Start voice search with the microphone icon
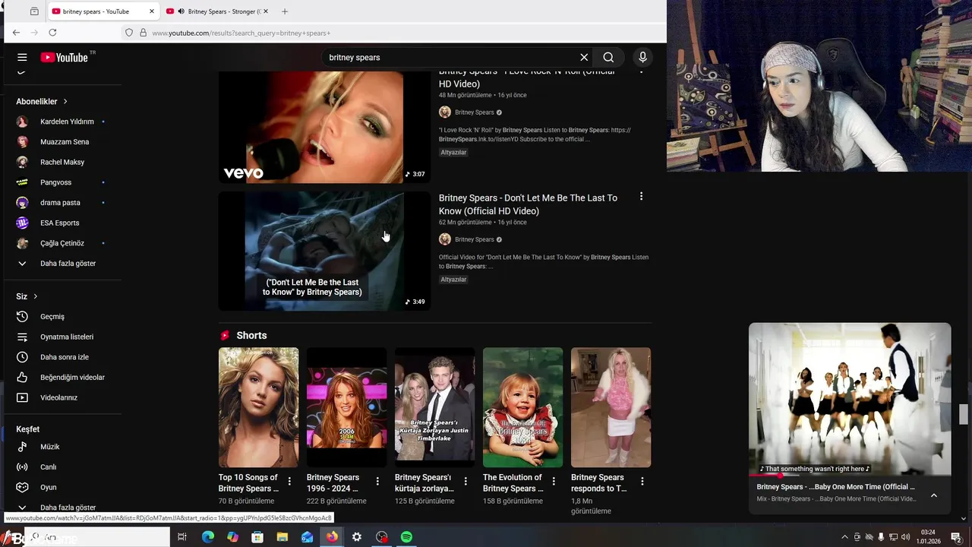The image size is (972, 547). point(642,57)
